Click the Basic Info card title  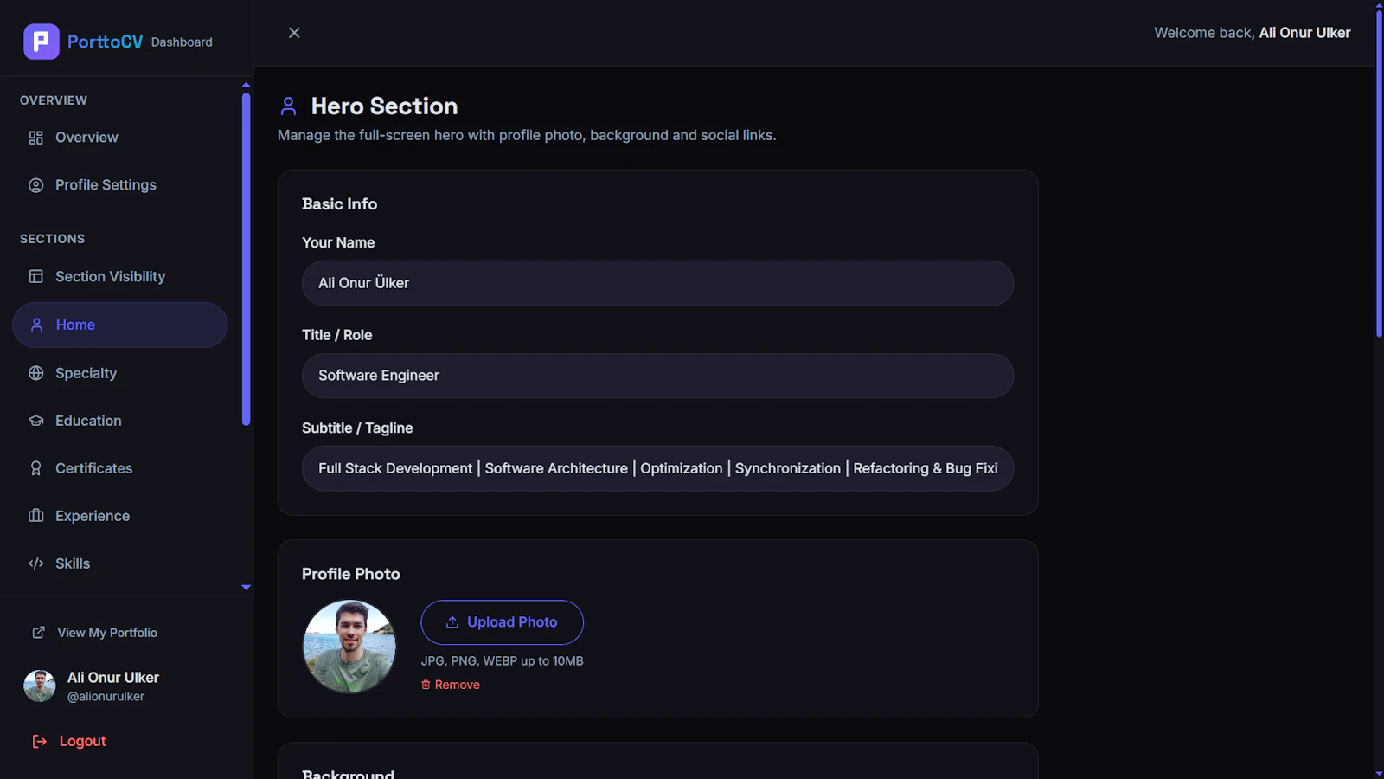click(x=339, y=204)
